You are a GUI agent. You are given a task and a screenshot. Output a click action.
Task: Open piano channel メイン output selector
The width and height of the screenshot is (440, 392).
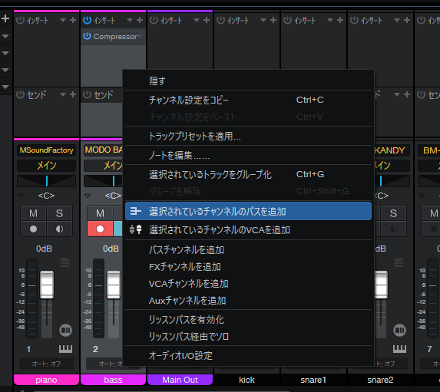pyautogui.click(x=47, y=166)
